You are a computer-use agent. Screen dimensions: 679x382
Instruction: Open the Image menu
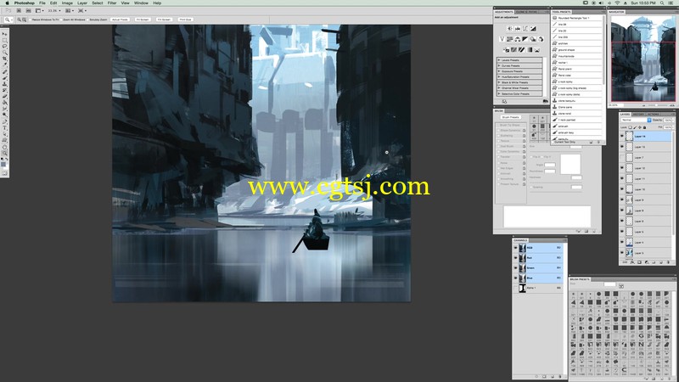(x=67, y=3)
